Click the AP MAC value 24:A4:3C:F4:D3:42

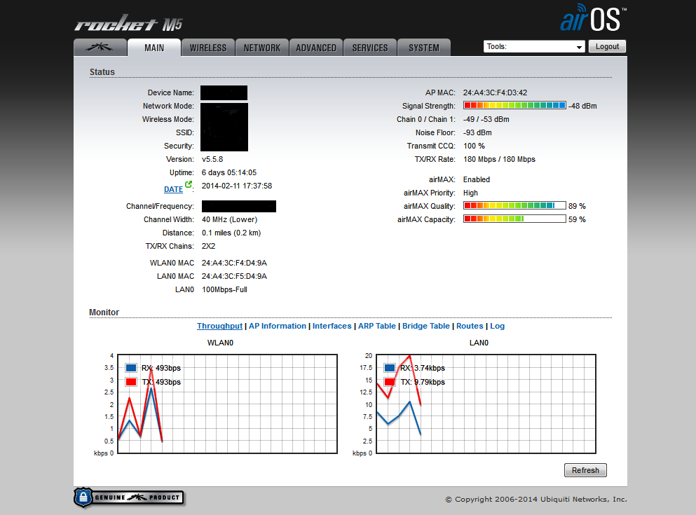tap(495, 92)
